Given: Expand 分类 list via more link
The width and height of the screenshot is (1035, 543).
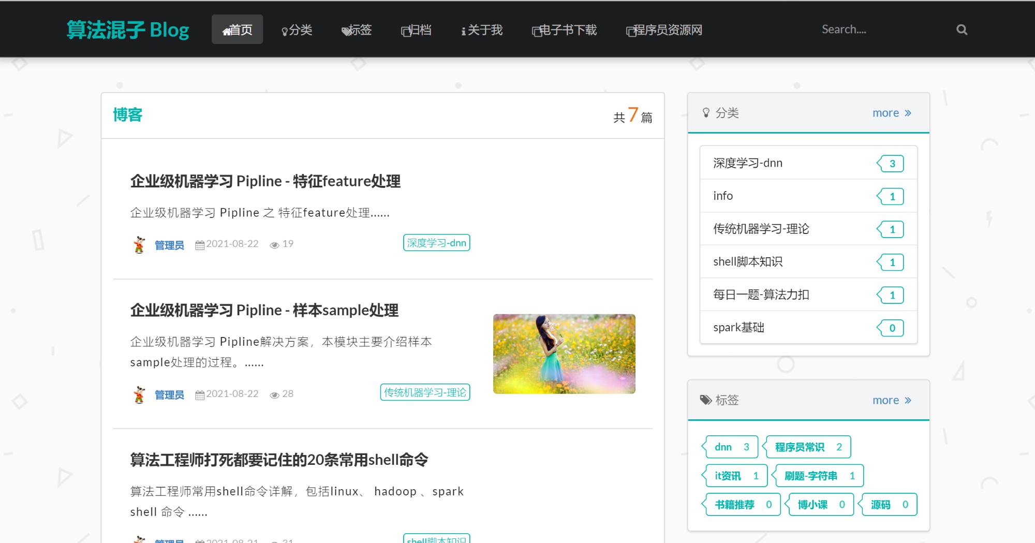Looking at the screenshot, I should click(892, 113).
